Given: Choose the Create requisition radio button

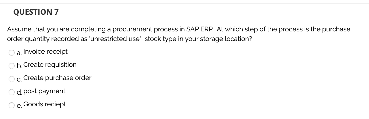Looking at the screenshot, I should (x=12, y=66).
